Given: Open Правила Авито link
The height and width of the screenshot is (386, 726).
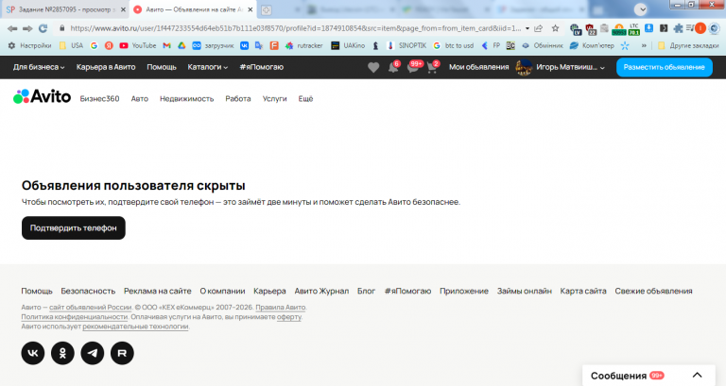Looking at the screenshot, I should (281, 308).
